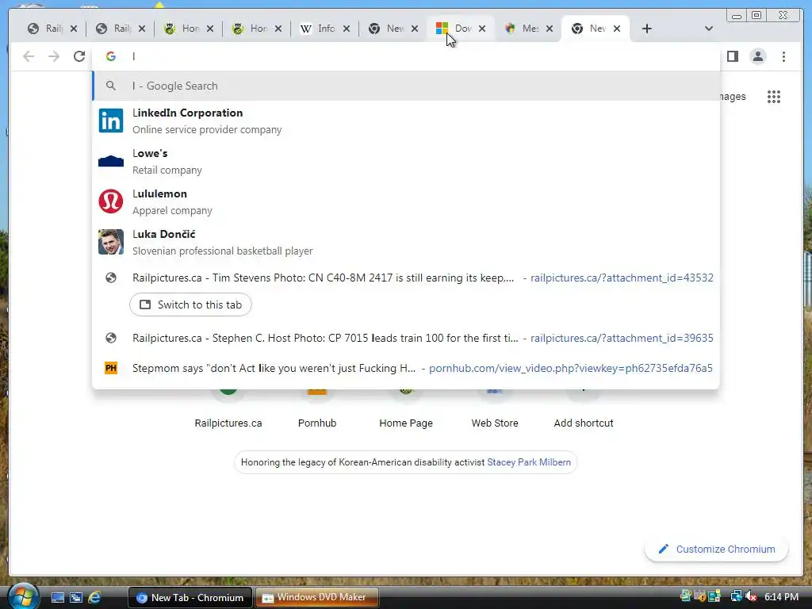This screenshot has width=812, height=609.
Task: Select the 'l - Google Search' suggestion
Action: [406, 86]
